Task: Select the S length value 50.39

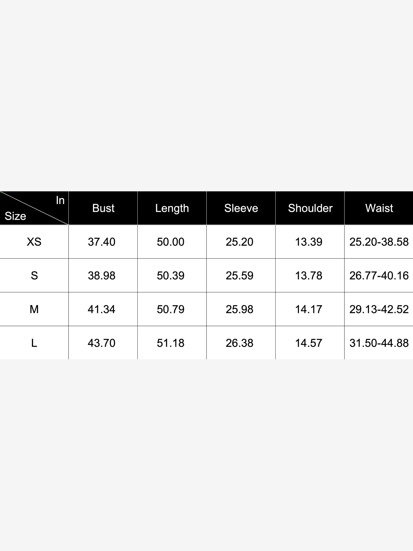Action: click(x=170, y=275)
